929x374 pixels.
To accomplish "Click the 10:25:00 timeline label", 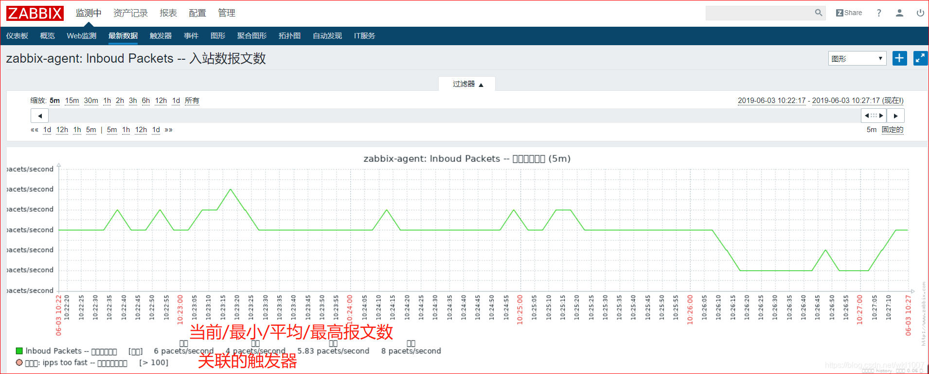I will pos(520,309).
